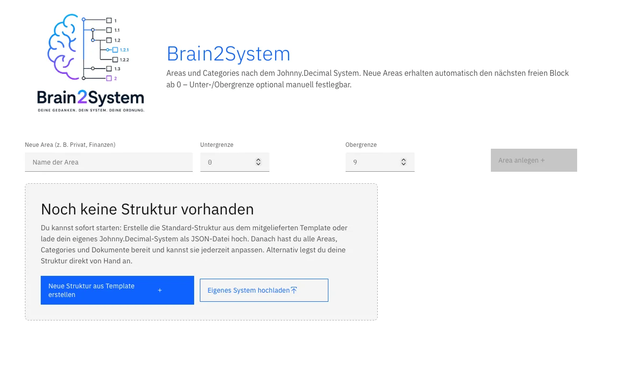Click the Obergrenze number field
627x367 pixels.
coord(380,162)
